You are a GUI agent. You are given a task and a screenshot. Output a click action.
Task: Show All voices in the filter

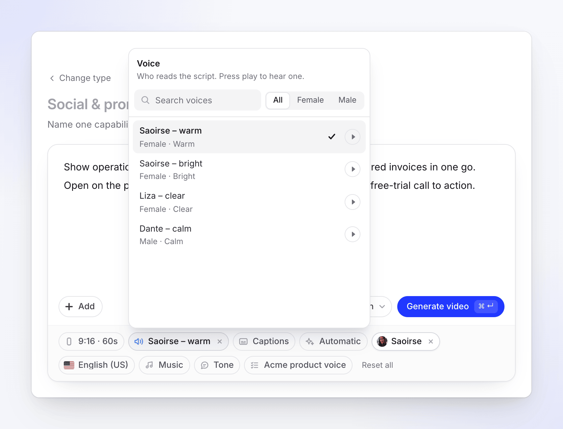pos(278,100)
